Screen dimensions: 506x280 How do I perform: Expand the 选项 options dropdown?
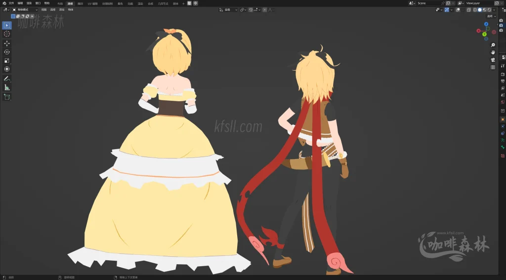(x=492, y=16)
